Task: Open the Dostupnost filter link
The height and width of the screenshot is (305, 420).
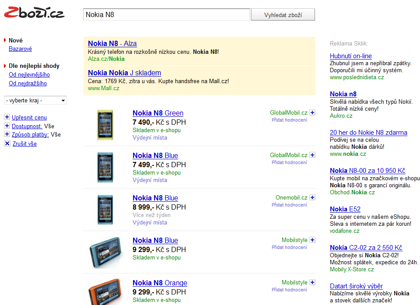Action: (27, 126)
